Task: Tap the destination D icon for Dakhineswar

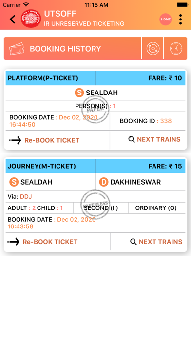Action: (x=104, y=182)
